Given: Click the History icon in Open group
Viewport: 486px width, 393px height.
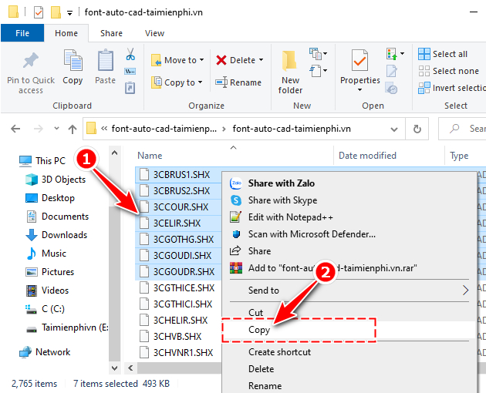Looking at the screenshot, I should (x=391, y=88).
